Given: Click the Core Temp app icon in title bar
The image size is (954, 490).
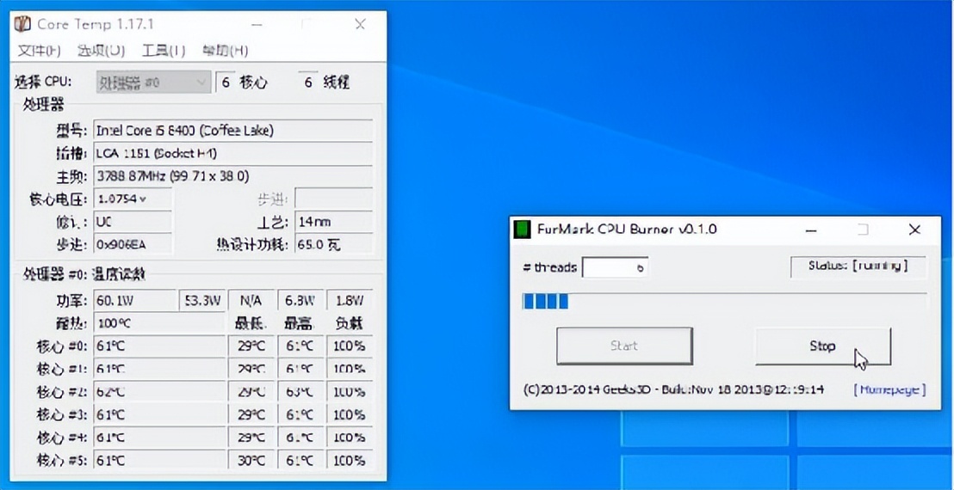Looking at the screenshot, I should (x=22, y=24).
